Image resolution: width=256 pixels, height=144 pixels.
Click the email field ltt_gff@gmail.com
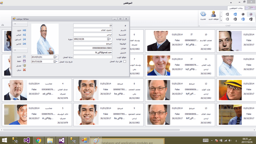93,52
